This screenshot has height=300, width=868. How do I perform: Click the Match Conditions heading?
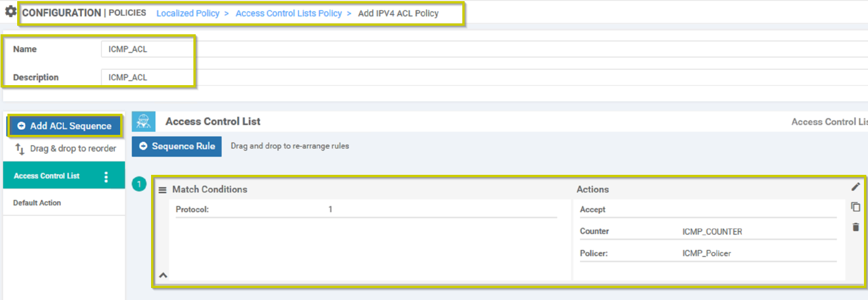point(210,189)
